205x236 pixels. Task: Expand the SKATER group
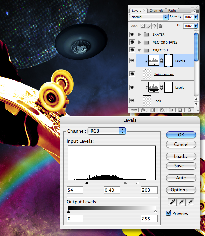[140, 35]
